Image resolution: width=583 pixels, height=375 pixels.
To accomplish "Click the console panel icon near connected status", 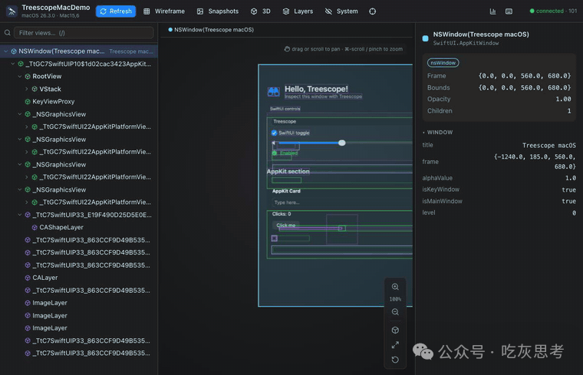I will (509, 12).
